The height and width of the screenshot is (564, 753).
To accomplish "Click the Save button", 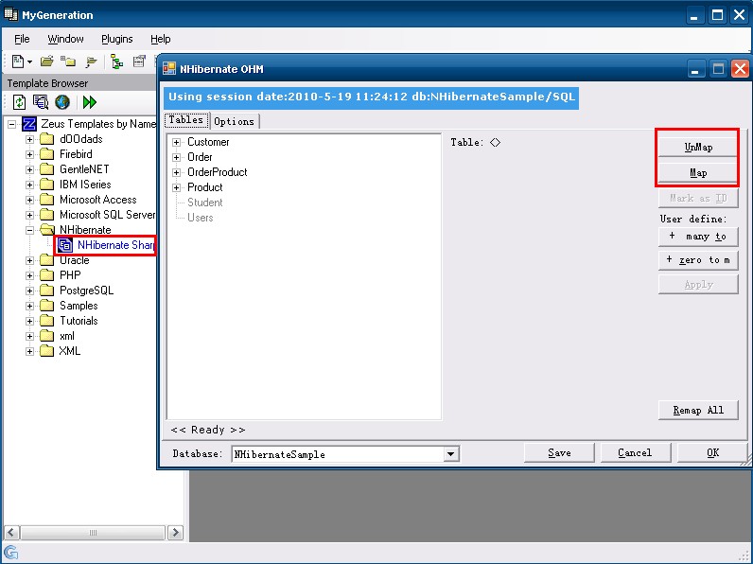I will tap(559, 453).
